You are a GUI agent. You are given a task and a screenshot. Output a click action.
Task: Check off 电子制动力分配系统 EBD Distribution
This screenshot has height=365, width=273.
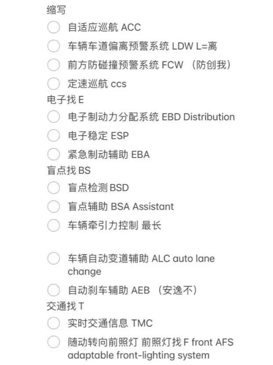(x=53, y=117)
